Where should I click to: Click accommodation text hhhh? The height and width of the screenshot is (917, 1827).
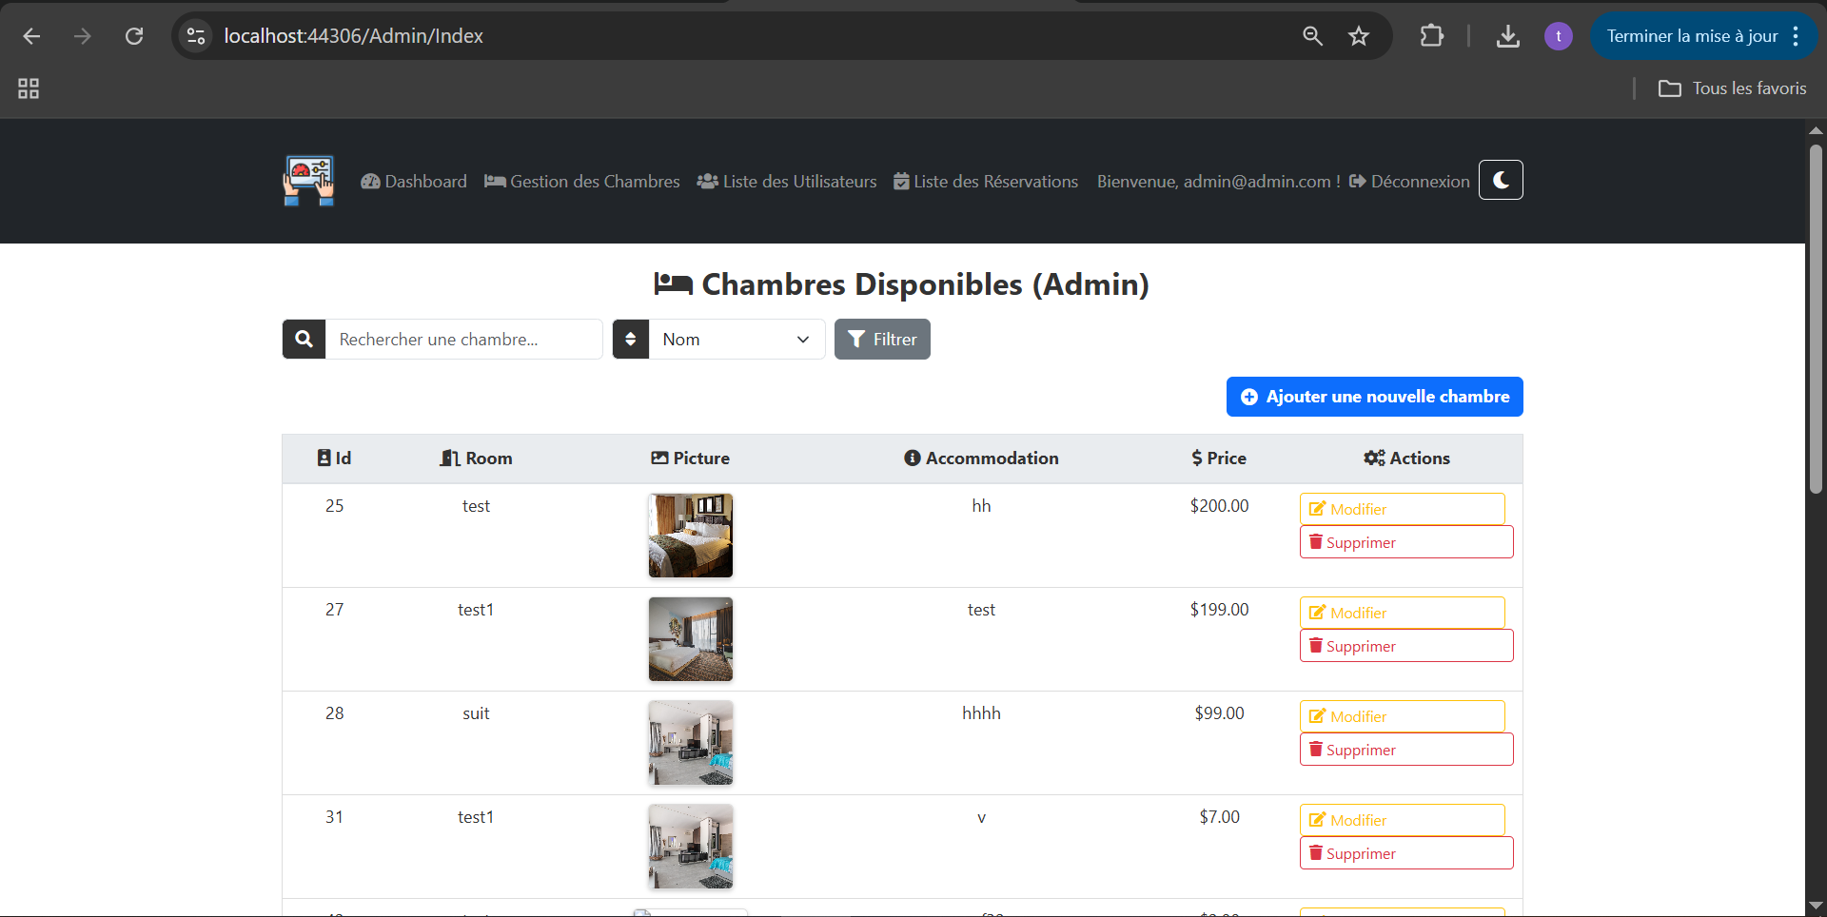(x=981, y=713)
